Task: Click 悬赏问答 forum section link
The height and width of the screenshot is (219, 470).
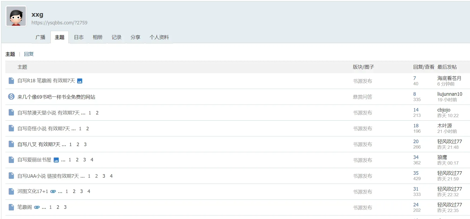Action: tap(362, 97)
